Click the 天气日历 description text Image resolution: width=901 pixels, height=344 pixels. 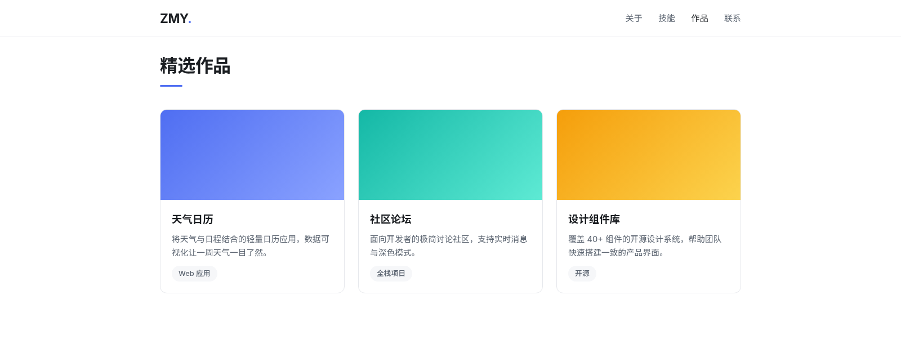pyautogui.click(x=251, y=246)
